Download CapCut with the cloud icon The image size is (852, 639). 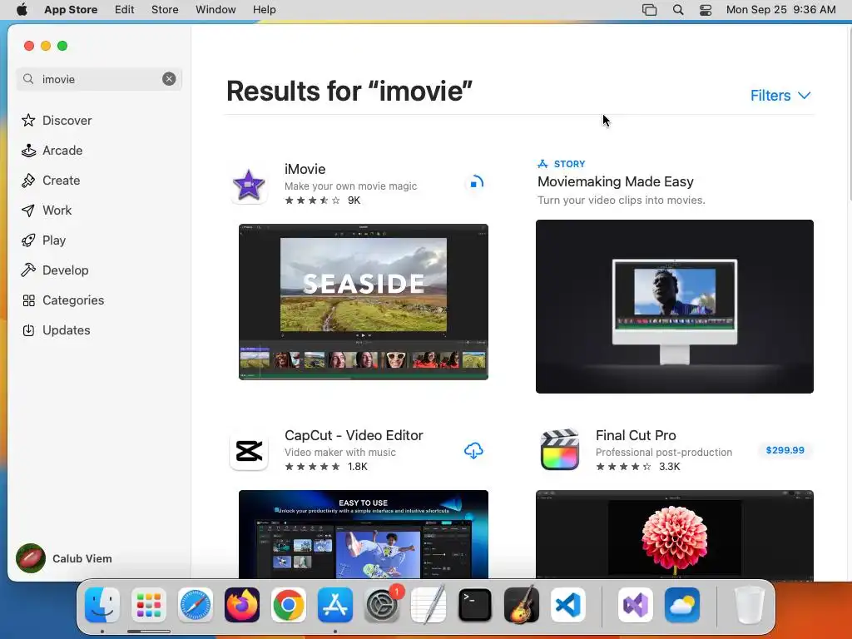point(473,450)
